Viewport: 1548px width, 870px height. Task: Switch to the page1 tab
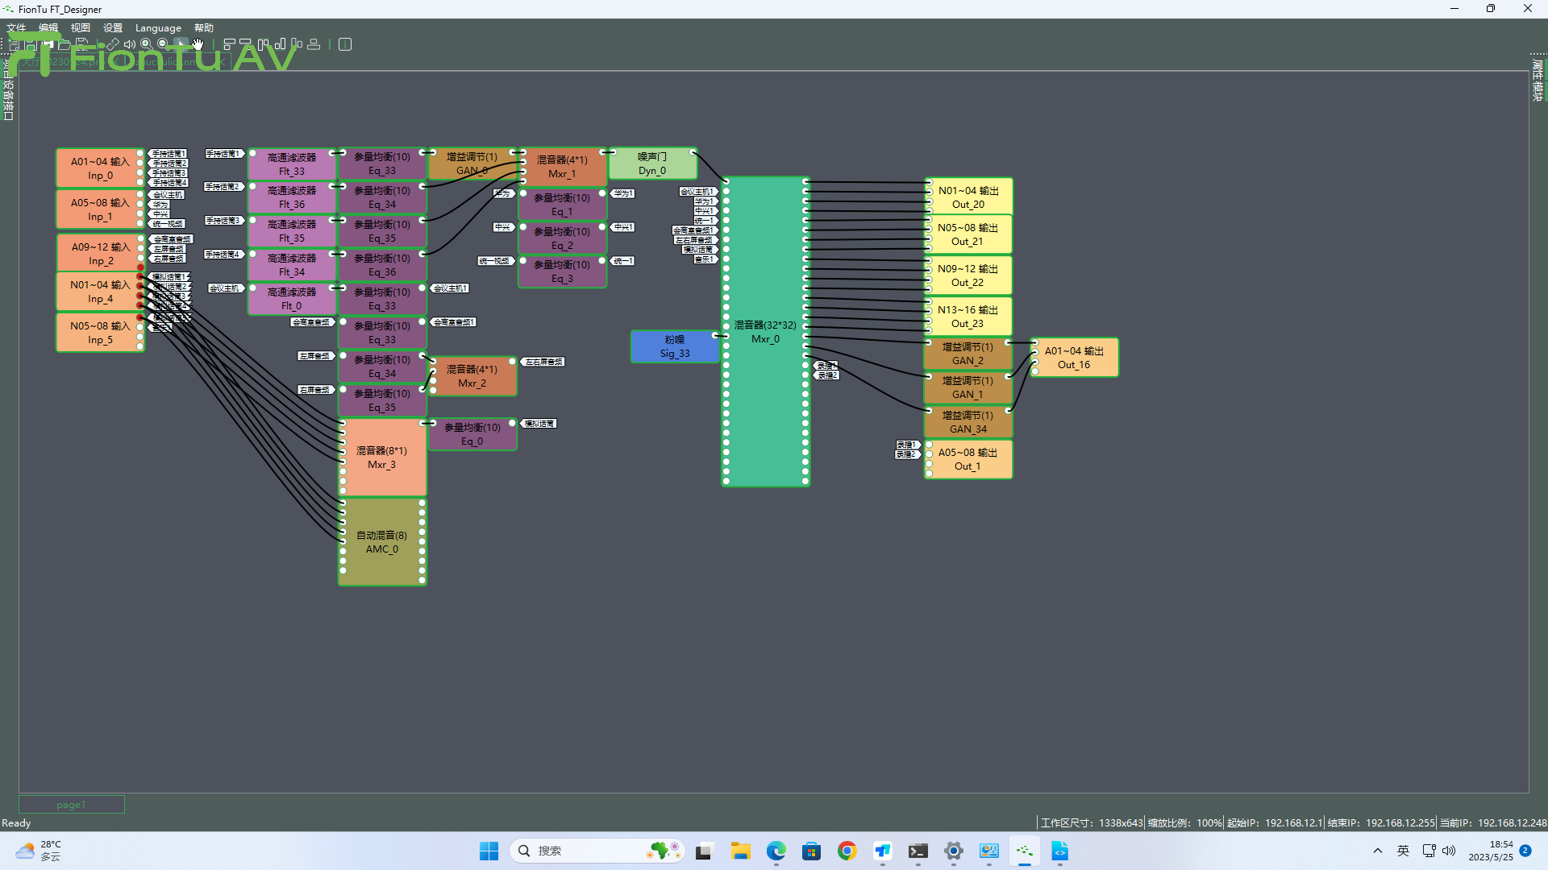71,804
